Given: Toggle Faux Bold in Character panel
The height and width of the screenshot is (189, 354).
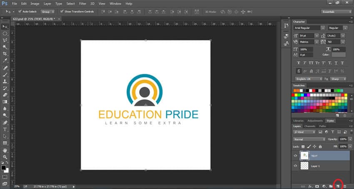Looking at the screenshot, I should click(x=299, y=63).
